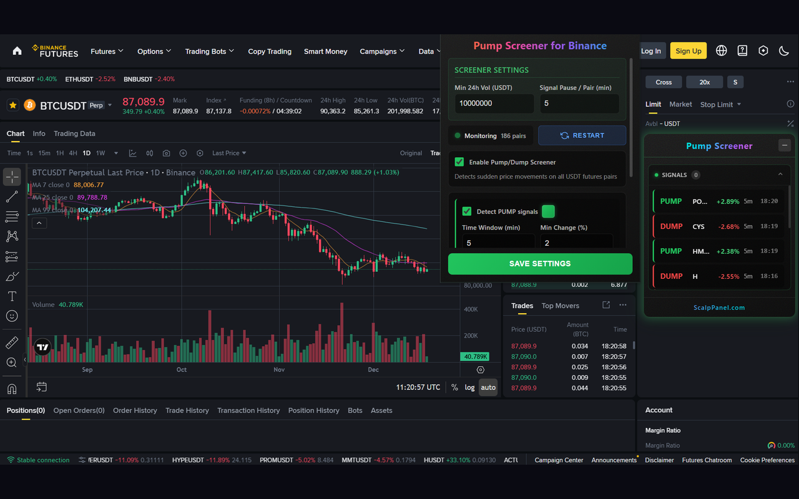The height and width of the screenshot is (499, 799).
Task: Collapse the SIGNALS section chevron
Action: coord(780,175)
